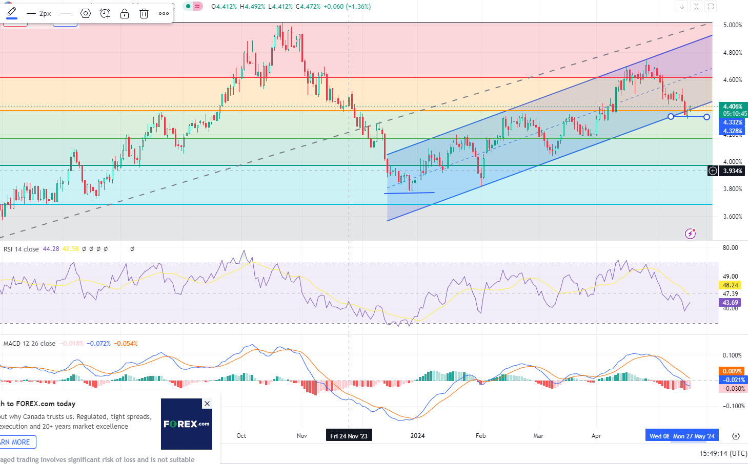This screenshot has height=464, width=748.
Task: Click the Fri 24 Nov '23 date label
Action: pyautogui.click(x=349, y=436)
